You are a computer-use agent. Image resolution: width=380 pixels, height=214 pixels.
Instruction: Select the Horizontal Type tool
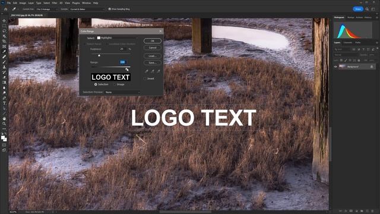[x=4, y=103]
